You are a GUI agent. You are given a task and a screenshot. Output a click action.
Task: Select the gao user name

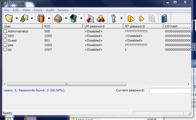pos(10,45)
